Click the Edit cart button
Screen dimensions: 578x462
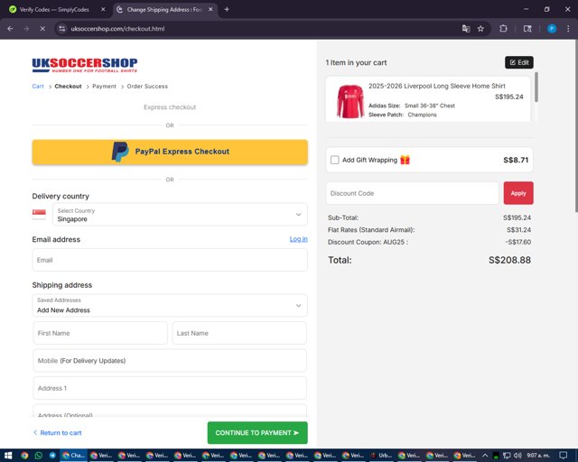(519, 62)
